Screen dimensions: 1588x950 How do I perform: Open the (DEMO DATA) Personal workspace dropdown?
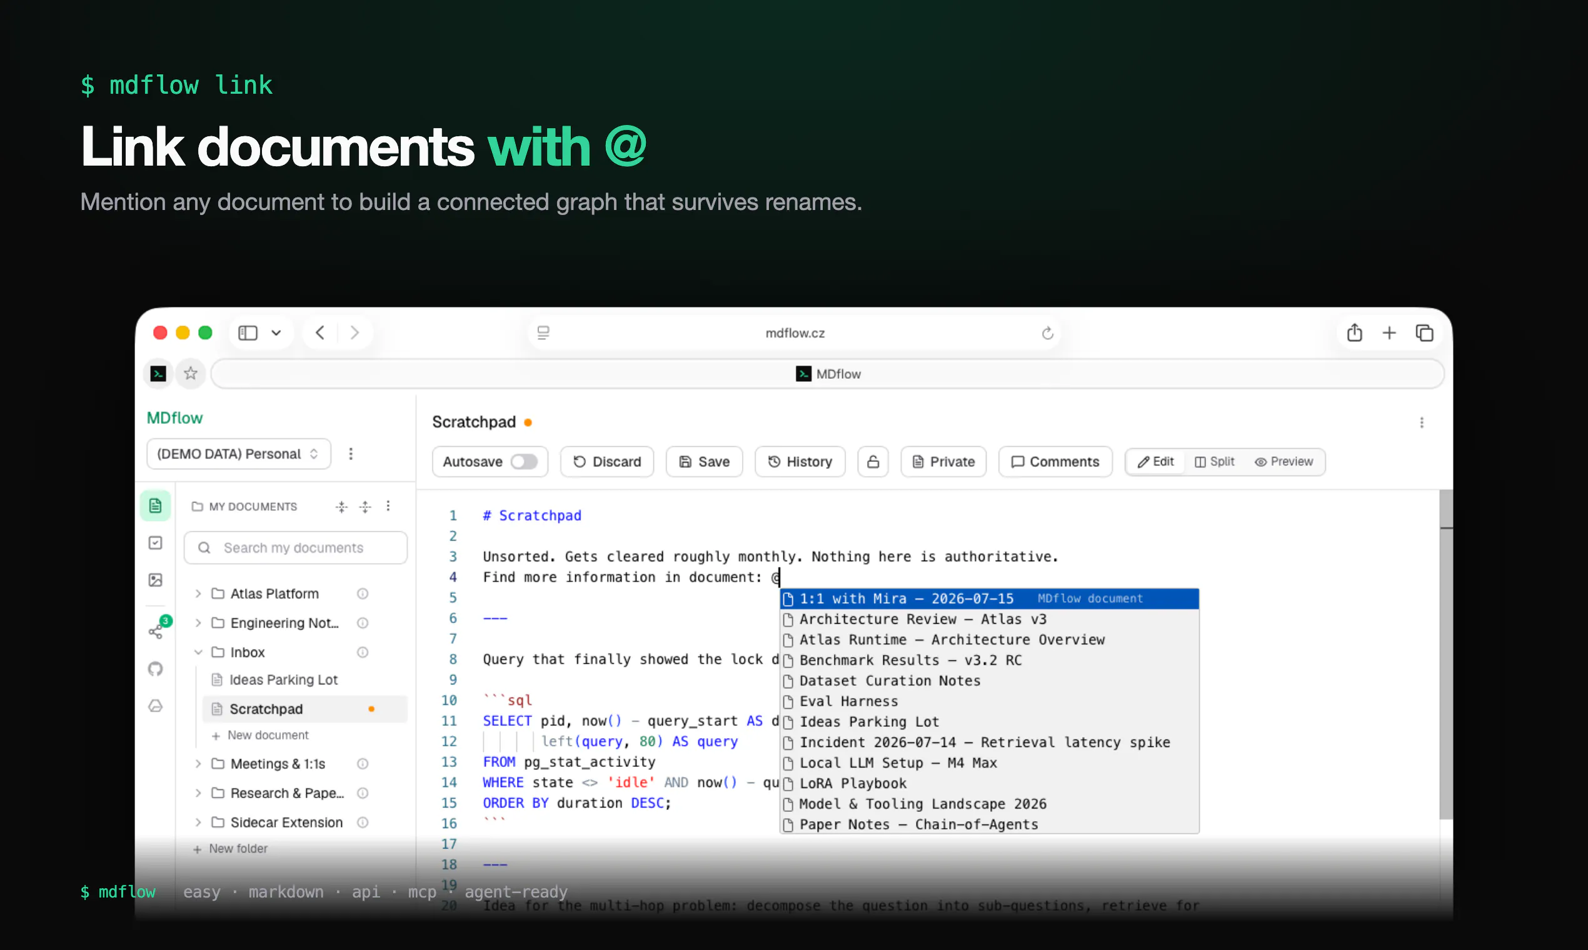tap(239, 454)
